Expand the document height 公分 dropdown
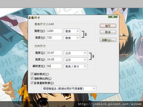143x107 pixels. coord(76,60)
